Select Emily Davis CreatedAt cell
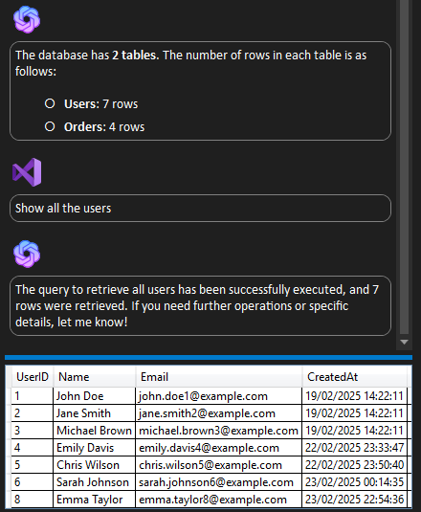The height and width of the screenshot is (512, 421). 354,448
